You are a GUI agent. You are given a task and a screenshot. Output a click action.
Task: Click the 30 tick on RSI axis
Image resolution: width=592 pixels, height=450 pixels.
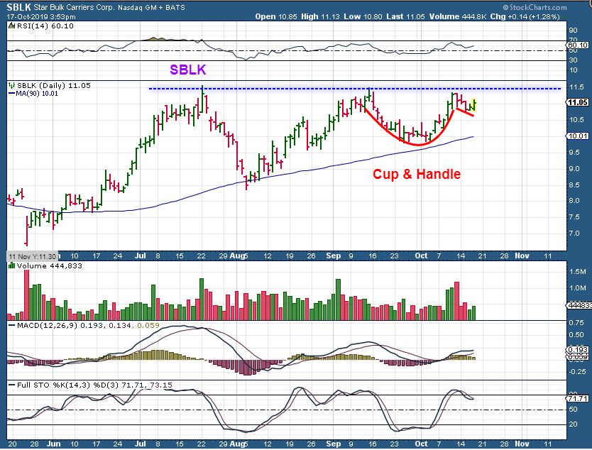[573, 60]
